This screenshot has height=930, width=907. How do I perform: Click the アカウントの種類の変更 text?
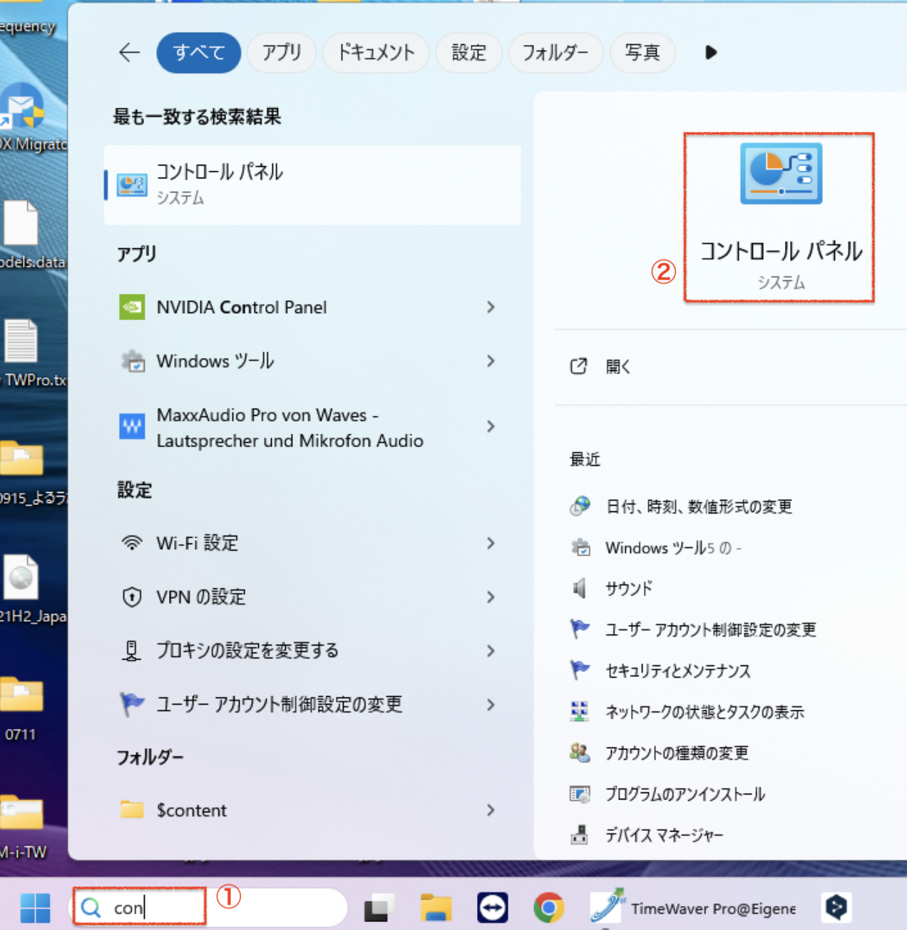[677, 752]
